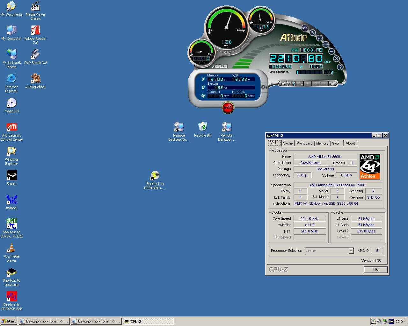Select My Computer desktop icon

pyautogui.click(x=11, y=33)
